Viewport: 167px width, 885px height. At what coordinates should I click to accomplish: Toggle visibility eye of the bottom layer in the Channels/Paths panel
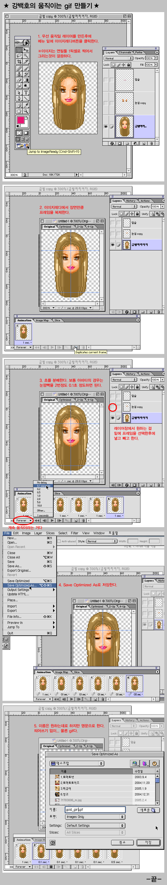pyautogui.click(x=106, y=126)
